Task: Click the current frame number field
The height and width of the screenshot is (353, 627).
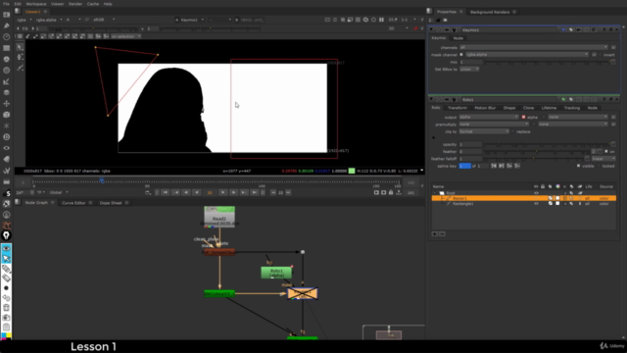Action: (210, 192)
